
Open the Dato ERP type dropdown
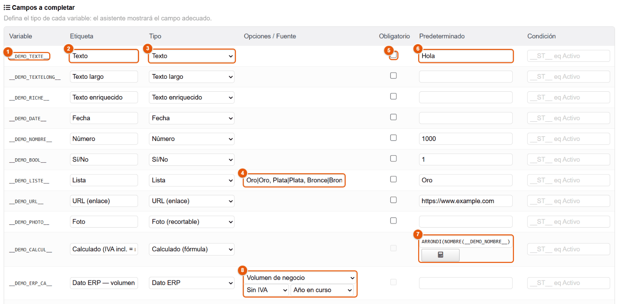point(192,283)
